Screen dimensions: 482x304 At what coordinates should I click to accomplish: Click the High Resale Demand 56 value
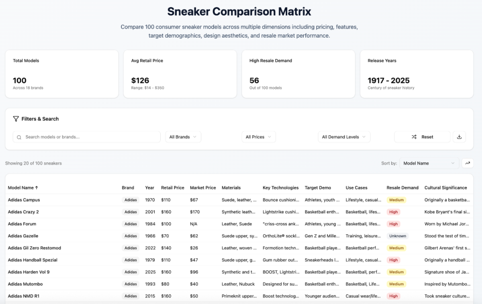[254, 80]
